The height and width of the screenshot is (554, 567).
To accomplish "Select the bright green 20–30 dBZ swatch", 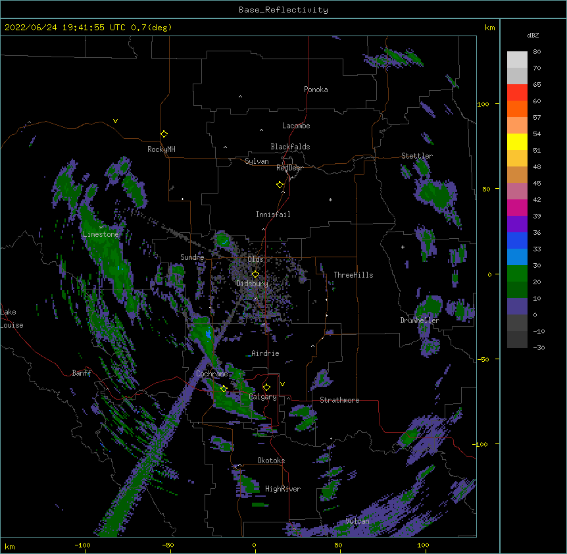I will [517, 274].
